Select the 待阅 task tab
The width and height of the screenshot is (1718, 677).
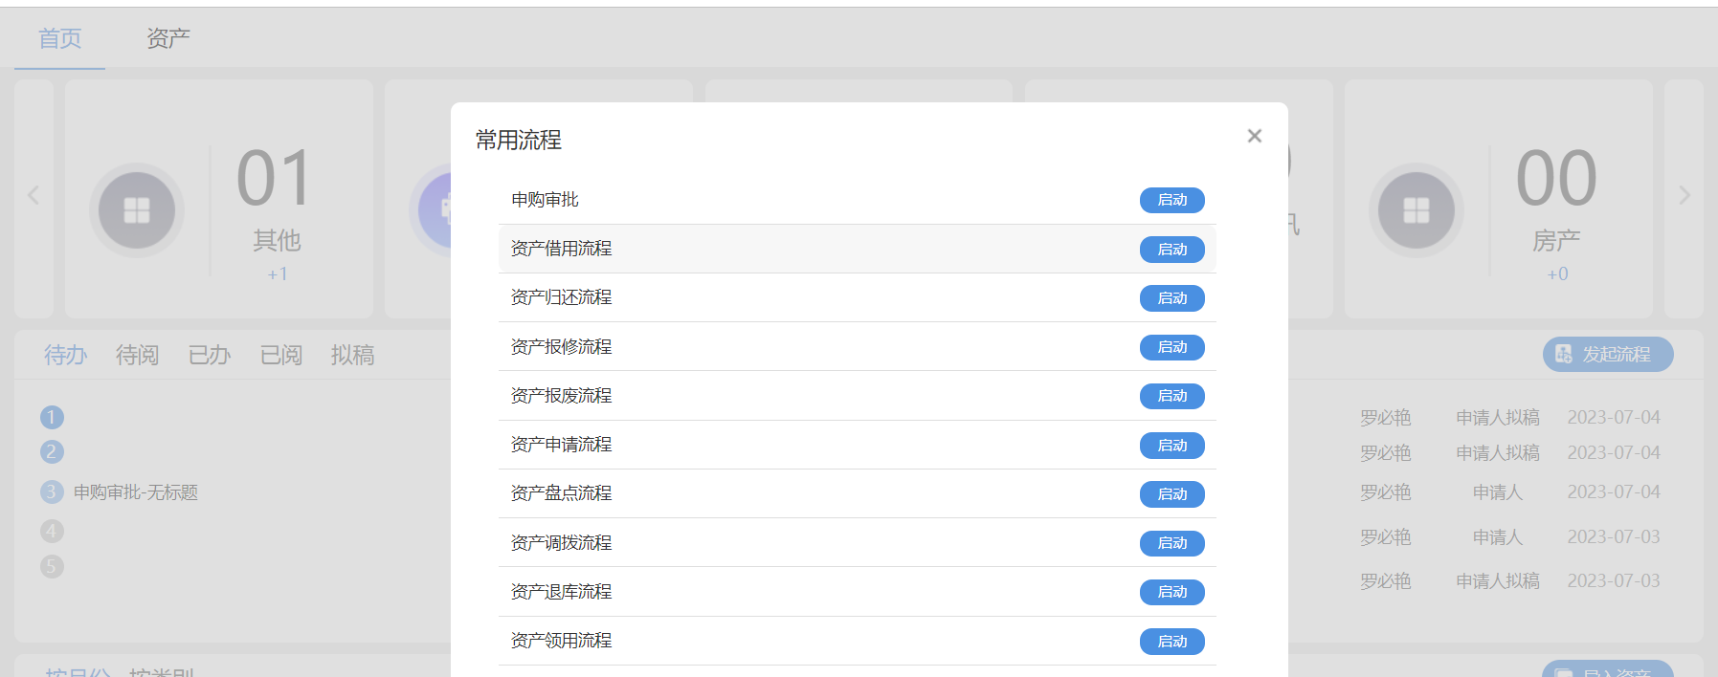point(137,356)
